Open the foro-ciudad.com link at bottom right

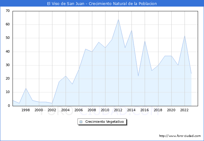tap(180, 136)
